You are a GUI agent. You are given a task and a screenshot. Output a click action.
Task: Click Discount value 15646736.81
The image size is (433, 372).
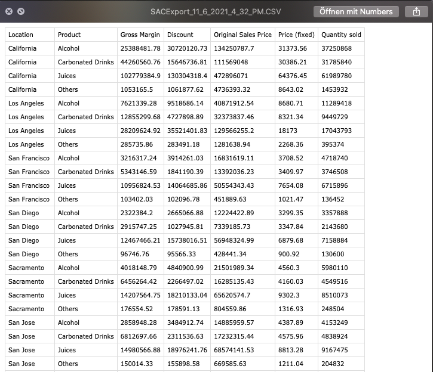pyautogui.click(x=187, y=62)
